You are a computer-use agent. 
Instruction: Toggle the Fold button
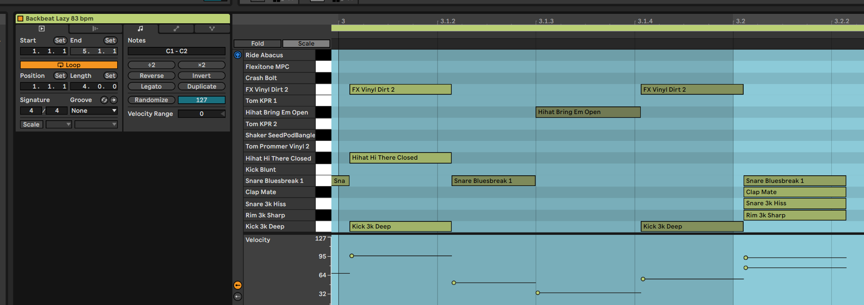(257, 43)
